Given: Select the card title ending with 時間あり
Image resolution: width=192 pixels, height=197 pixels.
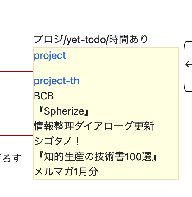Looking at the screenshot, I should [x=91, y=40].
